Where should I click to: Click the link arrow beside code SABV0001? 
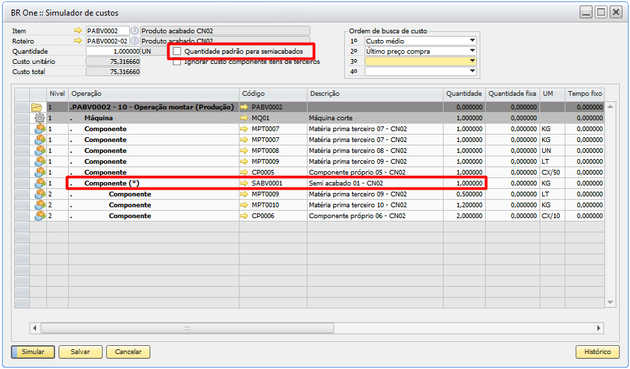coord(245,183)
